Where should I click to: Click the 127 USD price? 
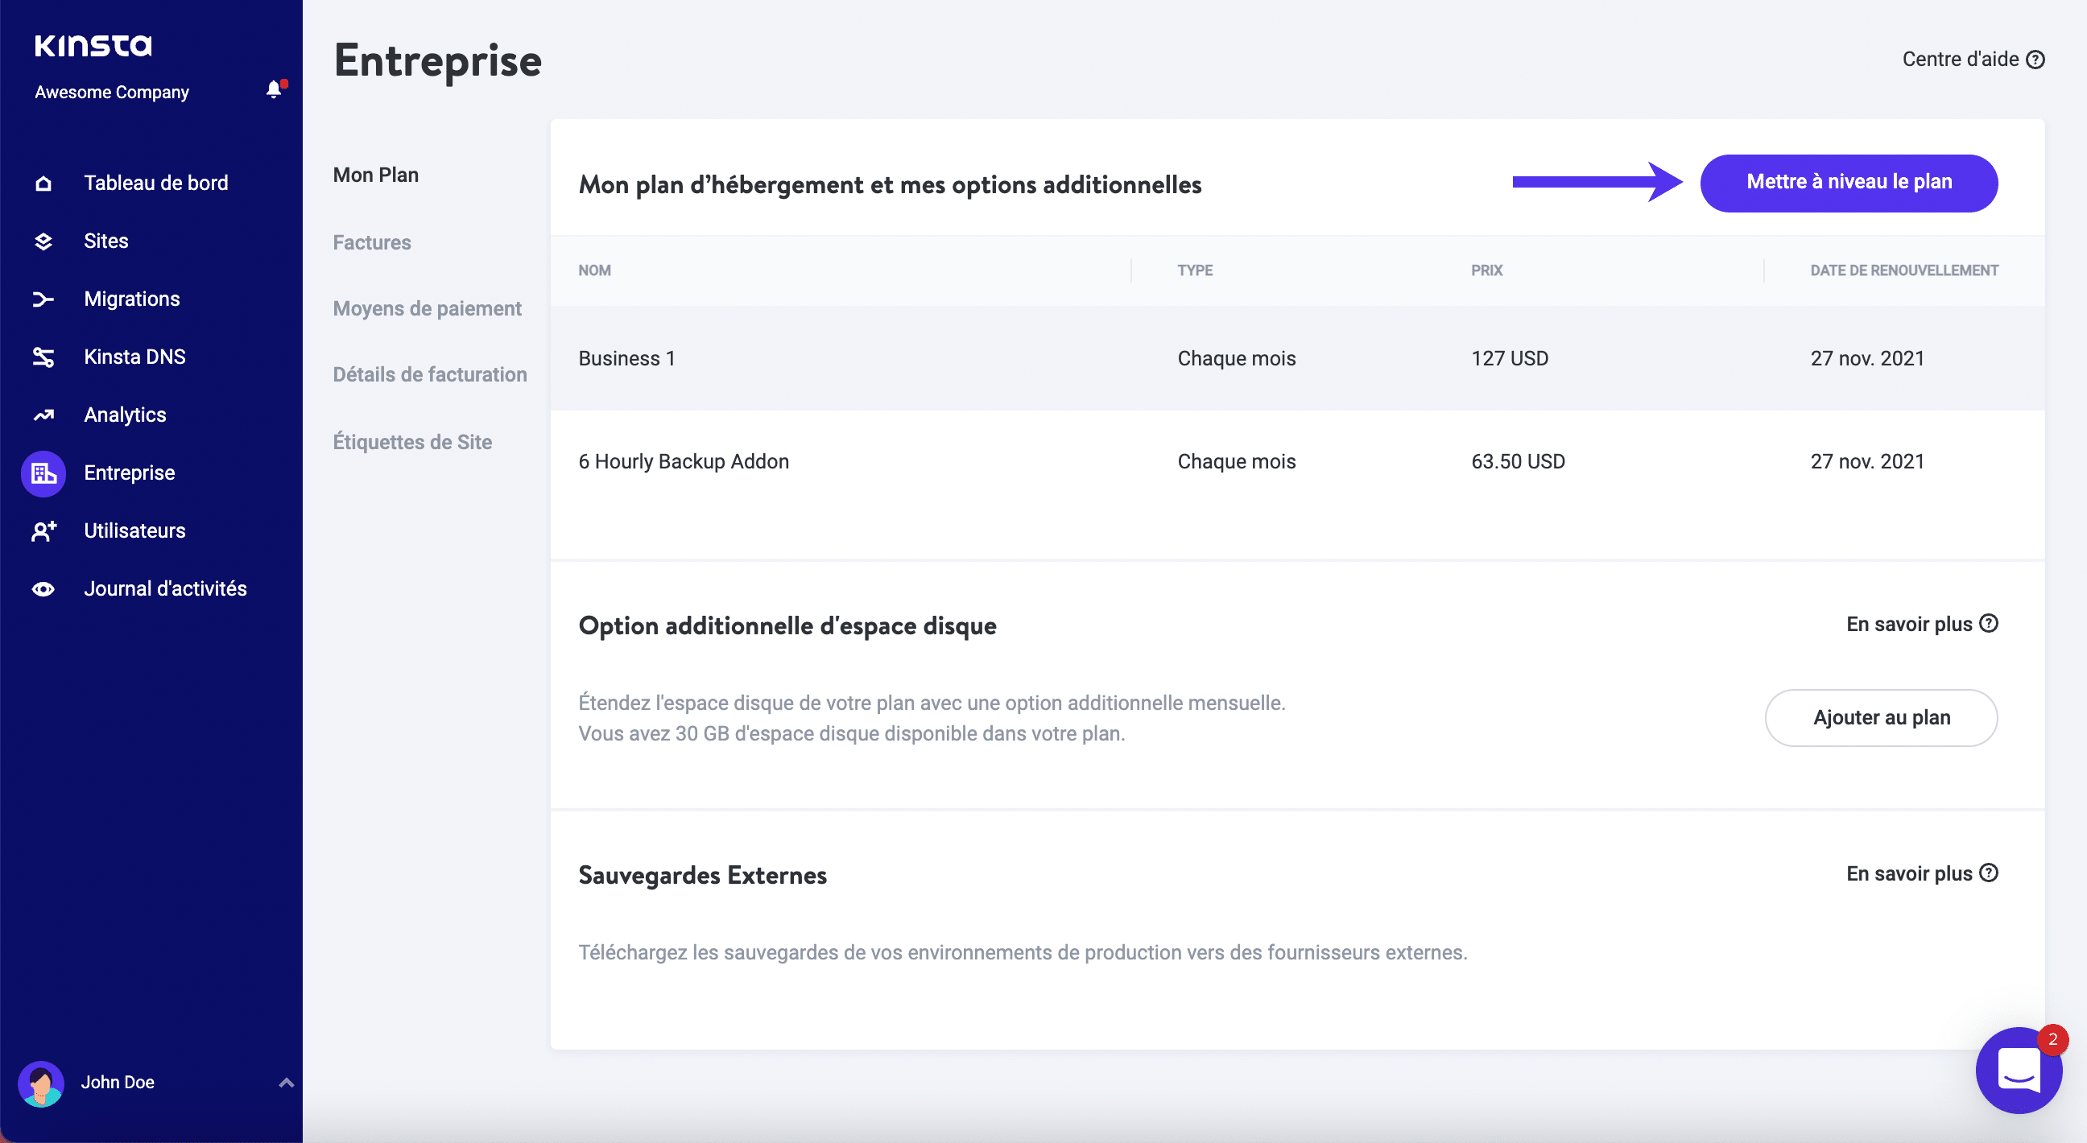coord(1510,359)
